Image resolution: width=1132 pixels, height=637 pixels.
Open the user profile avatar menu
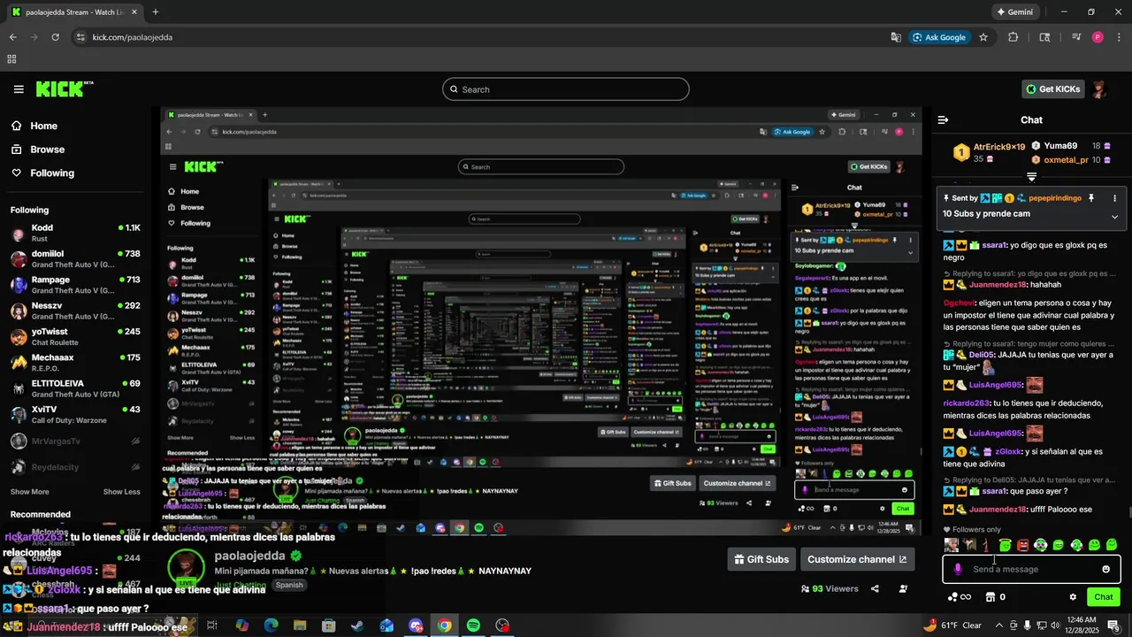1099,89
